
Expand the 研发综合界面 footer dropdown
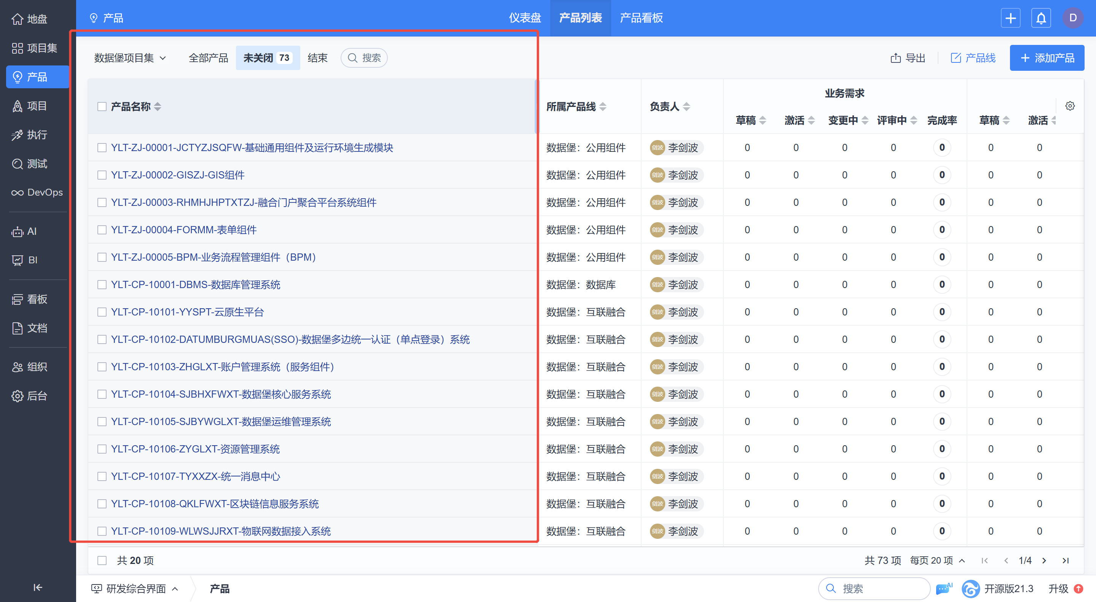(135, 588)
